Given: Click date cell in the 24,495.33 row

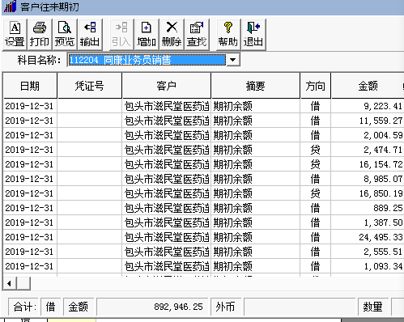Looking at the screenshot, I should (30, 237).
